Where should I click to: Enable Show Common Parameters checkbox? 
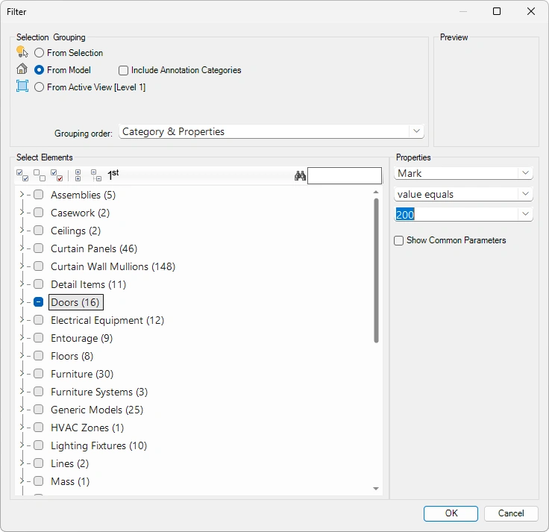click(398, 240)
